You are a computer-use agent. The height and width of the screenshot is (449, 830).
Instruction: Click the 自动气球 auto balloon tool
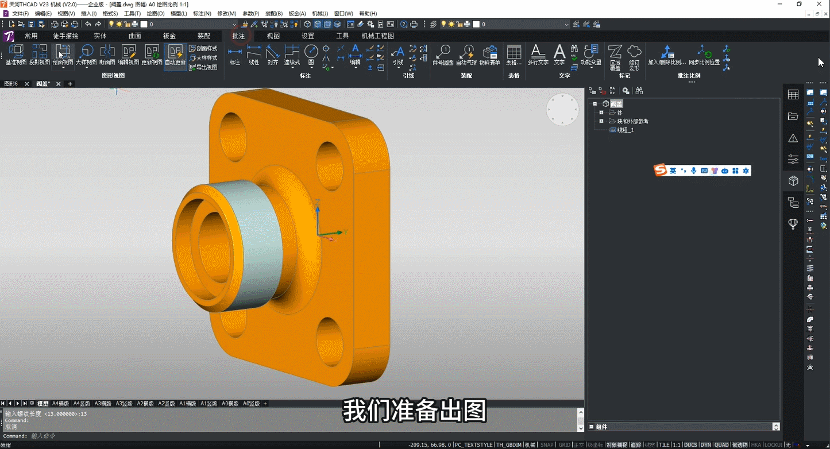(x=466, y=55)
